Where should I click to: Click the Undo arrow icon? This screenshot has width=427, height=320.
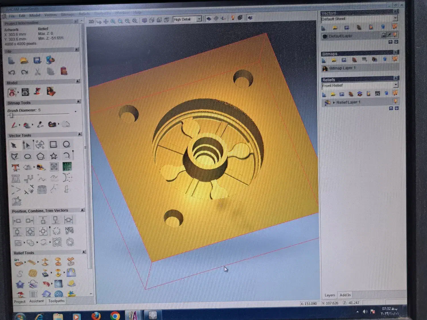pyautogui.click(x=12, y=72)
